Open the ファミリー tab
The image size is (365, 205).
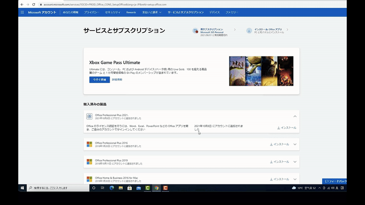click(232, 12)
